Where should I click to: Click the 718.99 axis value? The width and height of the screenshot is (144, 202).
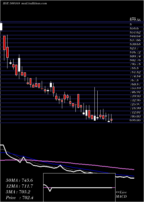point(135,108)
